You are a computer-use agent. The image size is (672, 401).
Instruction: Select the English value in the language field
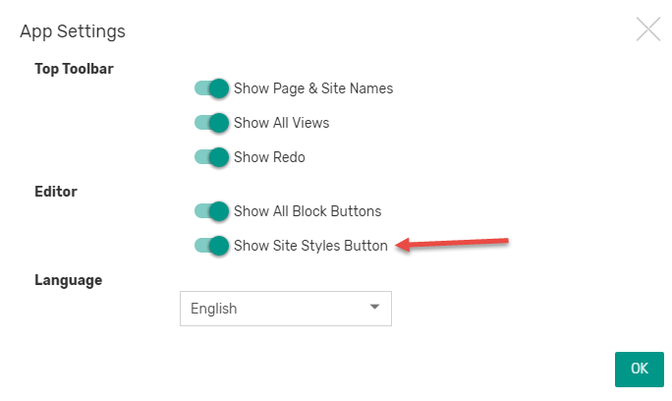213,309
